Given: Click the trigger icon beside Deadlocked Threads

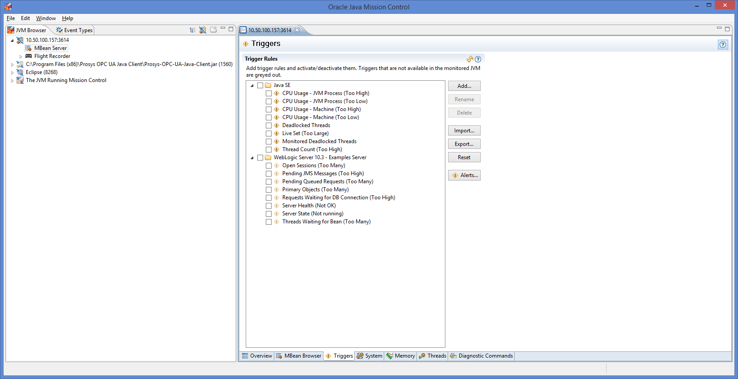Looking at the screenshot, I should point(277,125).
